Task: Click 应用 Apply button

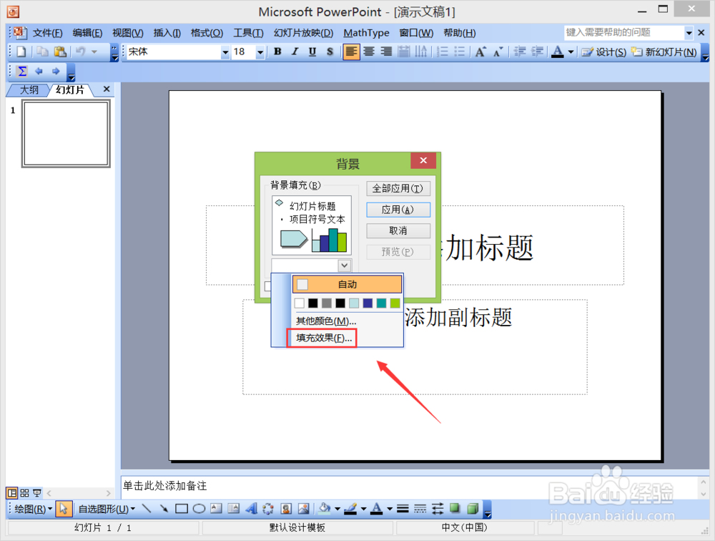Action: point(398,210)
